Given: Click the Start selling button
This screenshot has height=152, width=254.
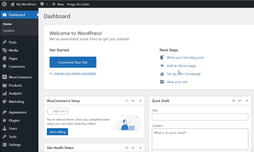Looking at the screenshot, I should 57,132.
